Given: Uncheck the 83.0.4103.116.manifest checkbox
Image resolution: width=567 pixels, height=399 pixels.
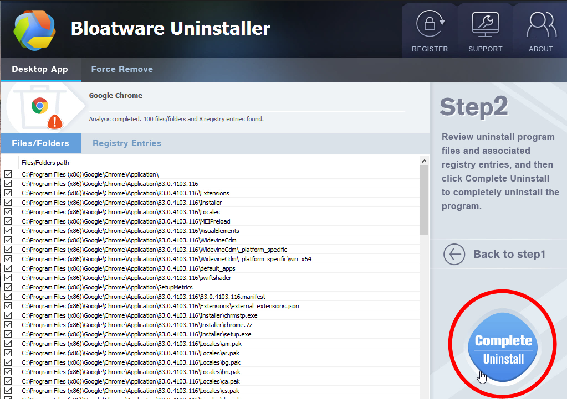Looking at the screenshot, I should tap(8, 297).
